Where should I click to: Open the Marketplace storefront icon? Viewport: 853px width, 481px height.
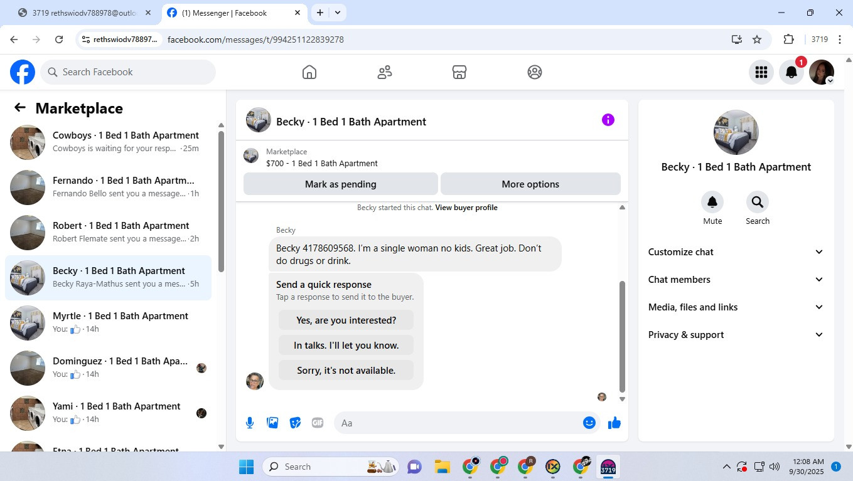point(459,72)
